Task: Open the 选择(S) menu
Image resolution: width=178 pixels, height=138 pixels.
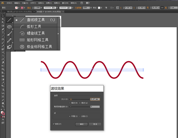Action: pos(41,3)
